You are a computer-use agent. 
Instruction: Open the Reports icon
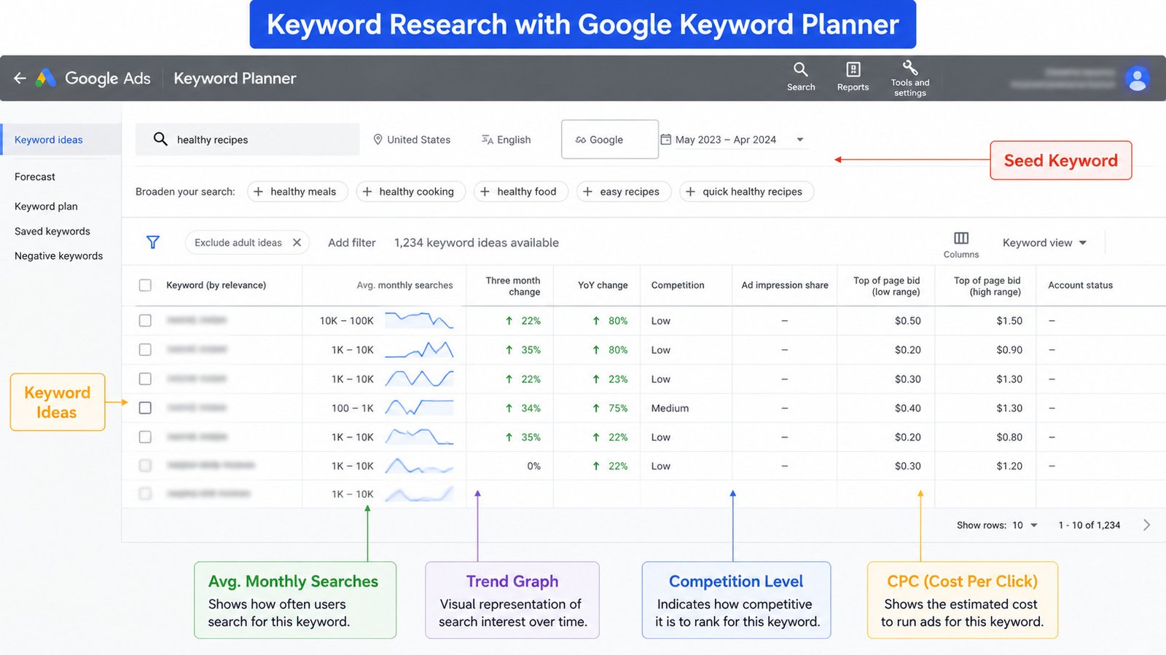[x=853, y=76]
